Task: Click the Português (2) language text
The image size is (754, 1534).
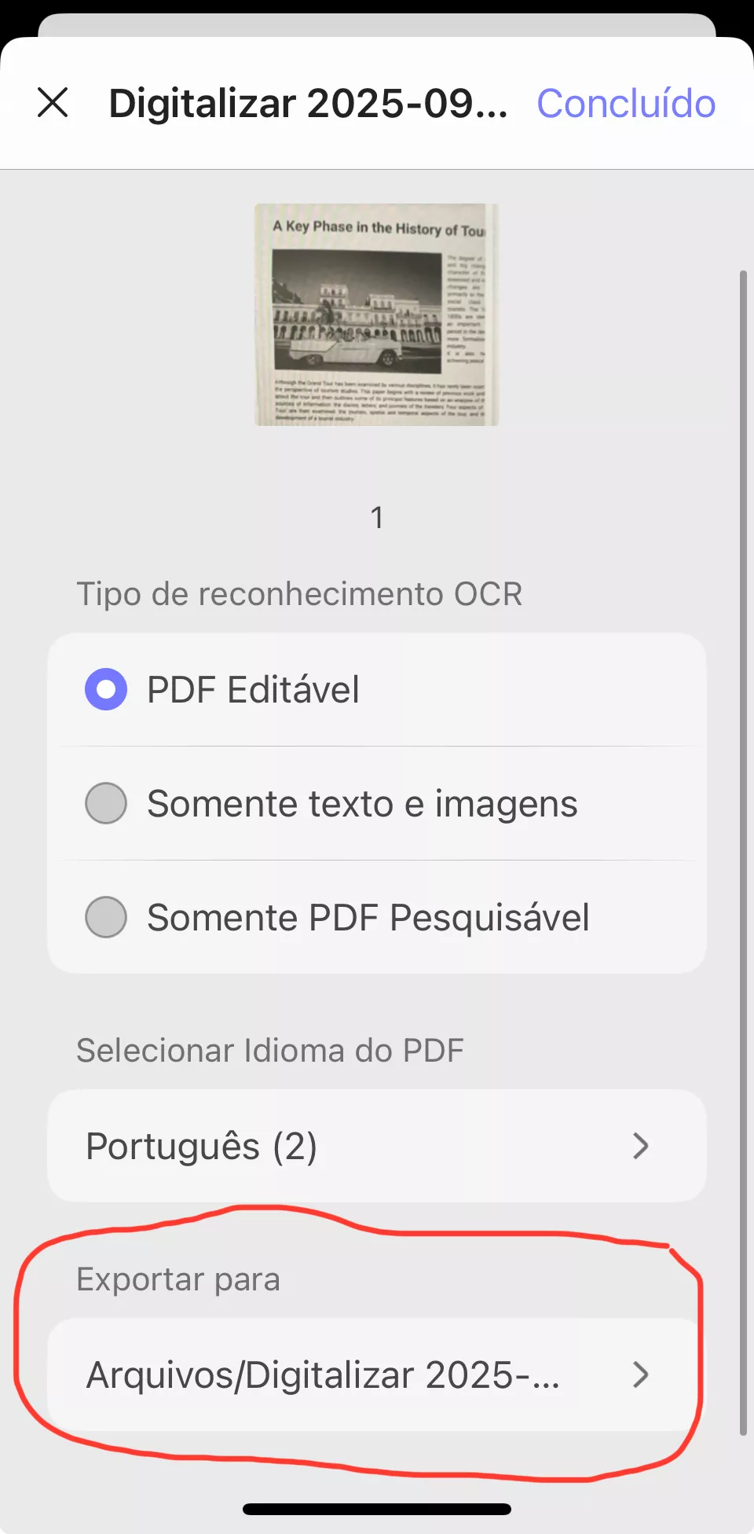Action: (x=201, y=1146)
